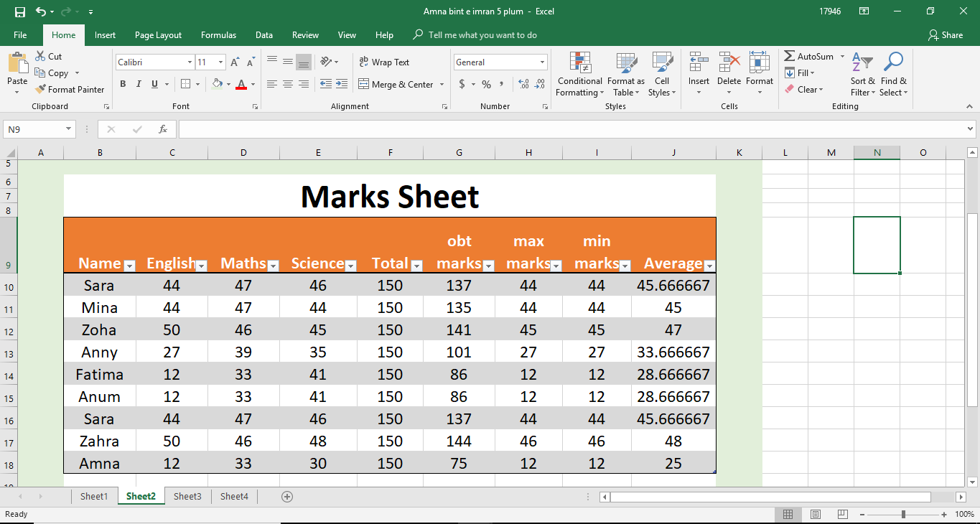
Task: Open the Sort & Filter tool
Action: (x=862, y=75)
